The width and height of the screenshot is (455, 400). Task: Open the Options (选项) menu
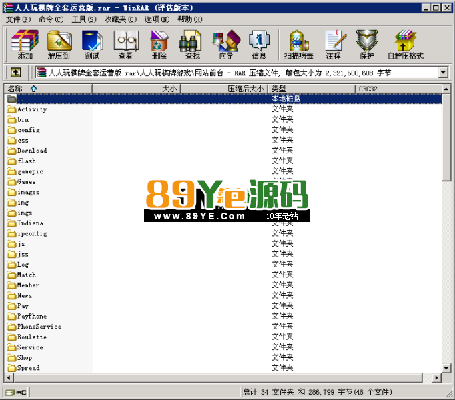pos(157,19)
